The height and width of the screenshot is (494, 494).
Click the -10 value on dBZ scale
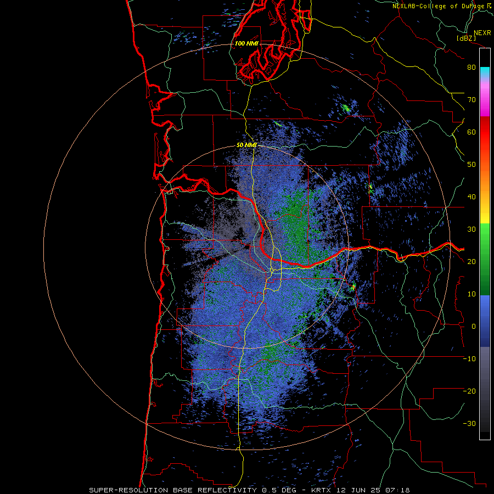(469, 359)
